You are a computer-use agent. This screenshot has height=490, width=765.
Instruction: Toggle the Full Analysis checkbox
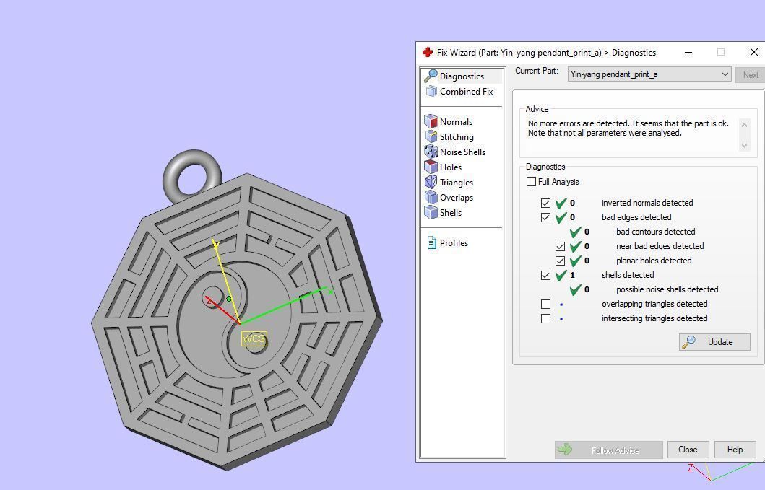point(531,181)
